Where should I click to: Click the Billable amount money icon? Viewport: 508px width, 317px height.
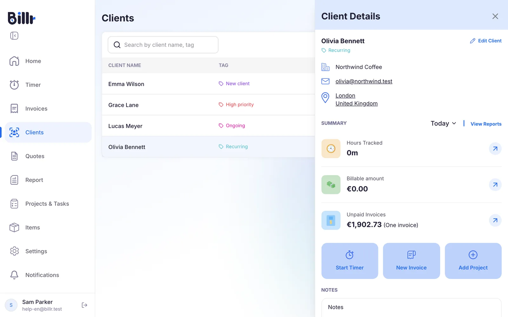click(x=331, y=184)
